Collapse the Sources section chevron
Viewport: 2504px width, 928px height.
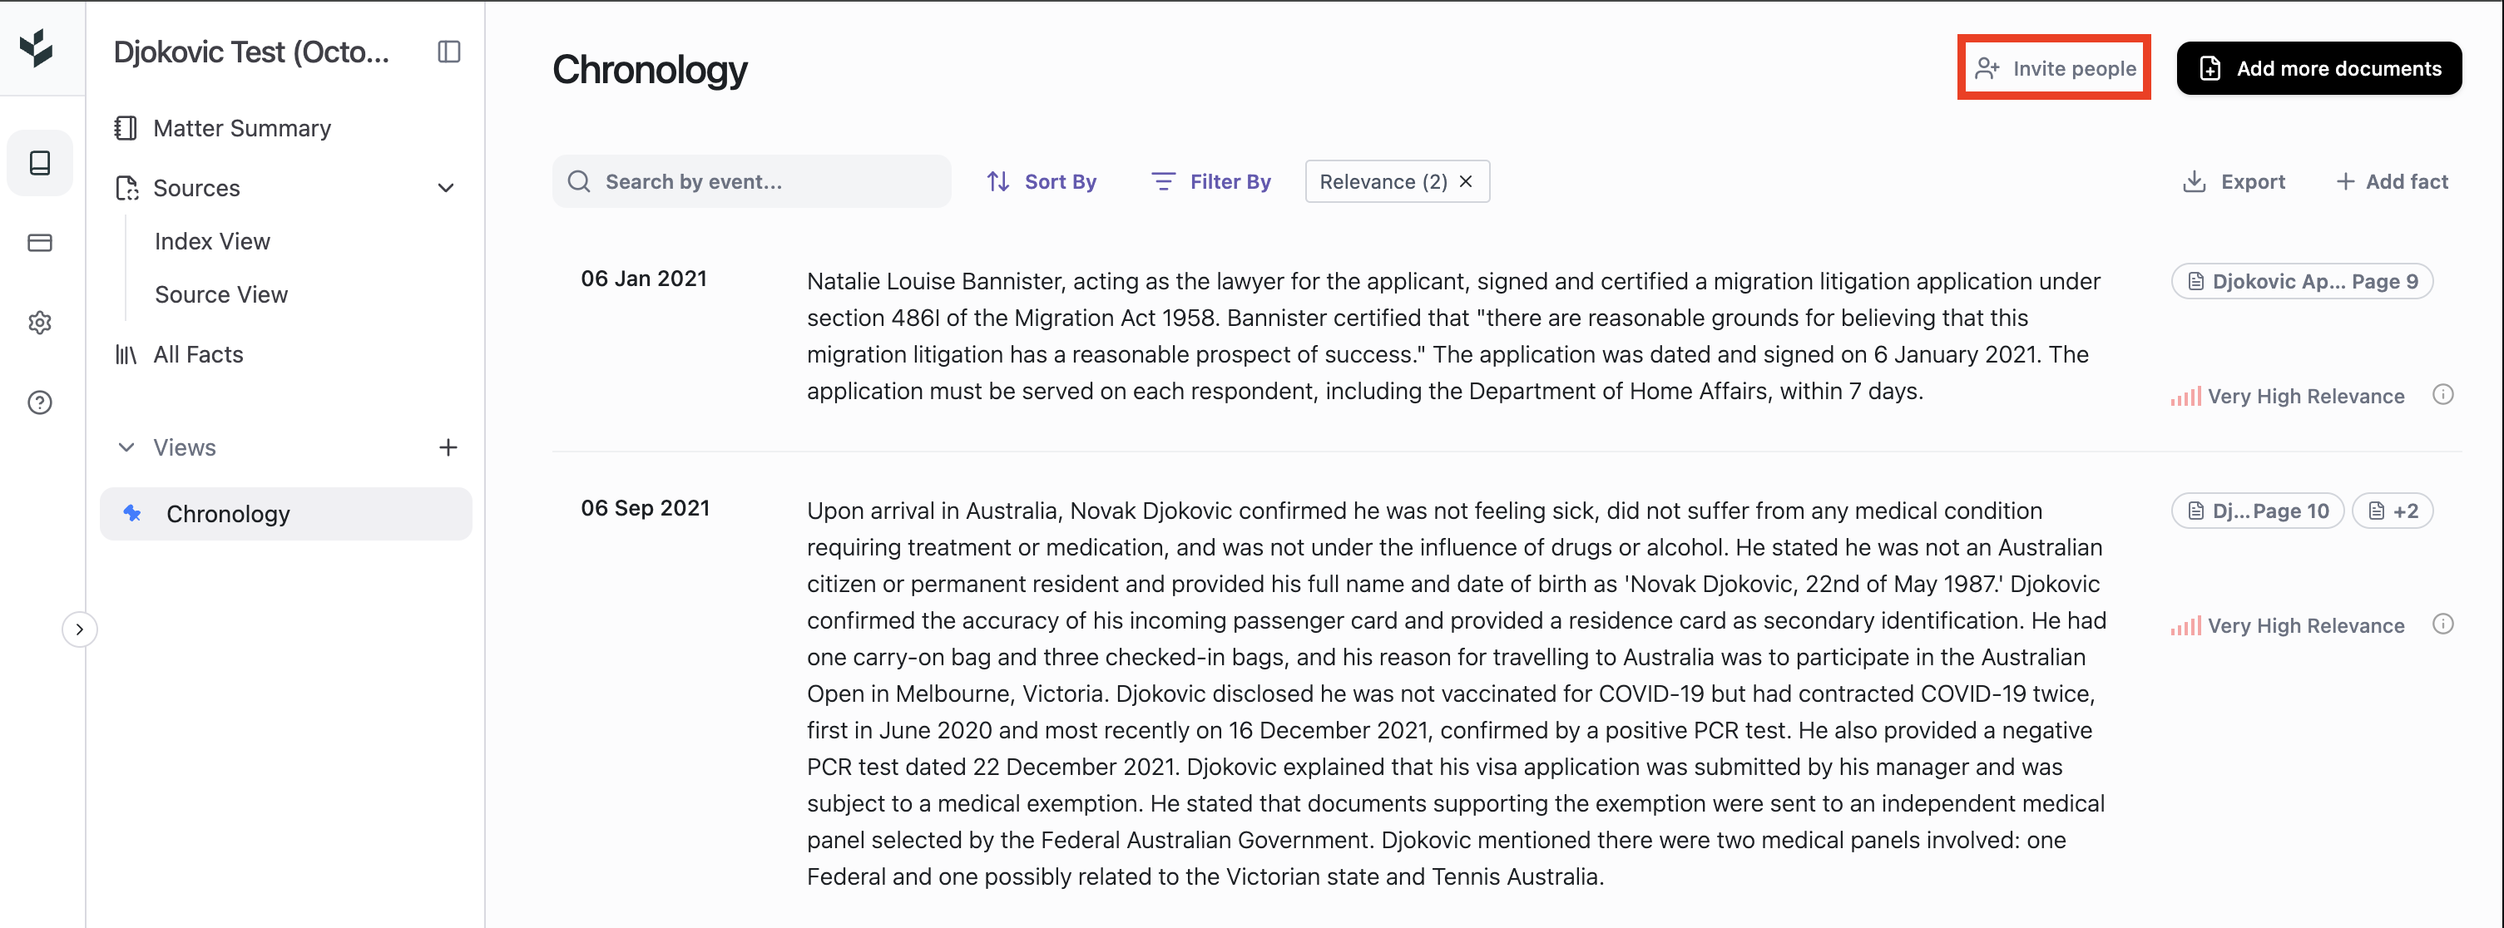(x=446, y=188)
